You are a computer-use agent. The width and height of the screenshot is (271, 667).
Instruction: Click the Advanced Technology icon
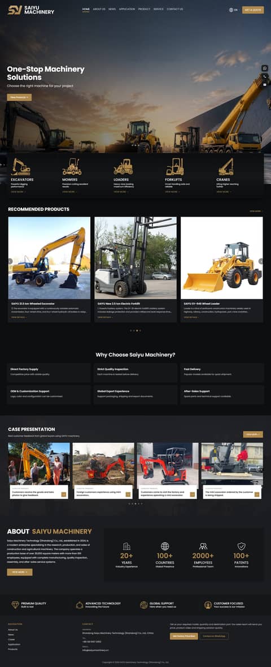(x=80, y=605)
